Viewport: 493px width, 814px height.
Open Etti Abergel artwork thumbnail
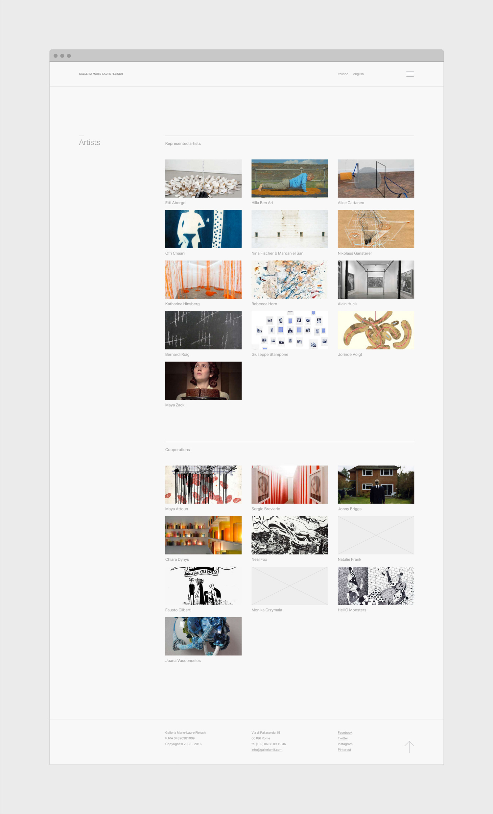[x=203, y=178]
